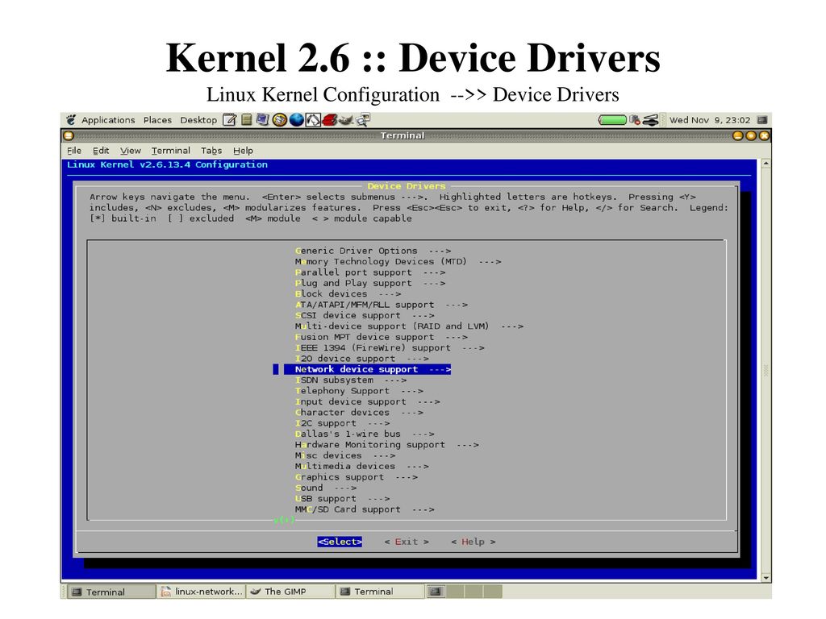This screenshot has height=619, width=826.
Task: Select I2O device support entry
Action: [x=362, y=359]
